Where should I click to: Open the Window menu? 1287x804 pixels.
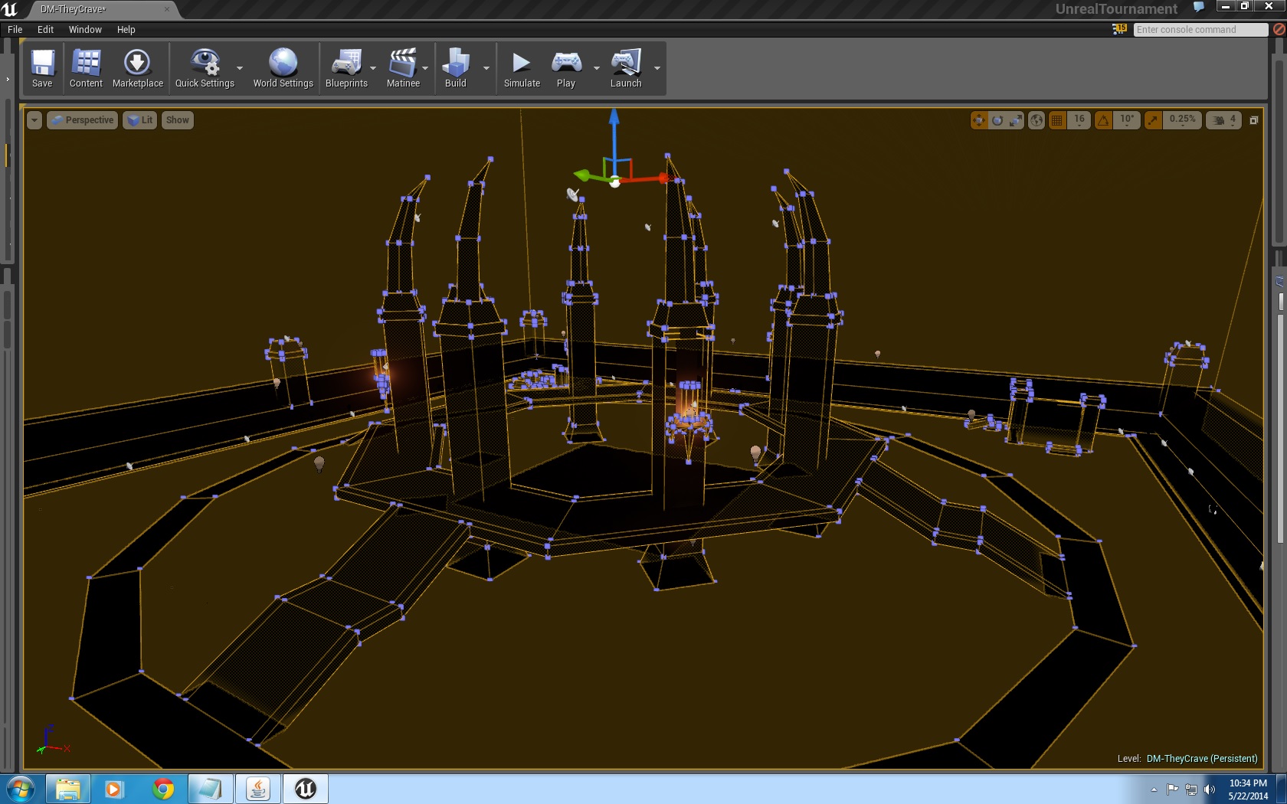point(85,29)
